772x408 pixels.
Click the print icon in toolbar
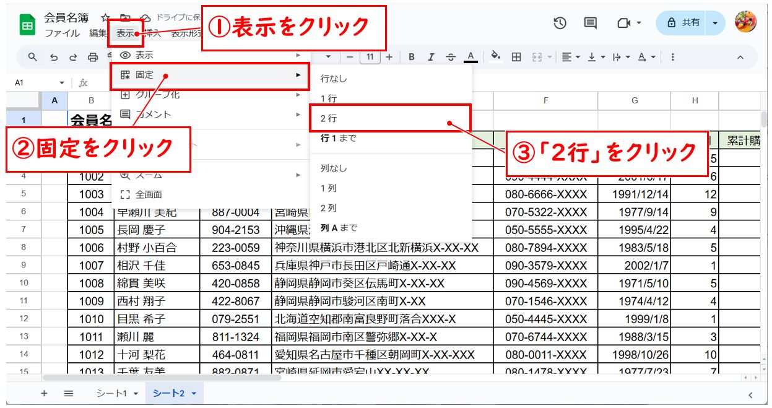93,57
